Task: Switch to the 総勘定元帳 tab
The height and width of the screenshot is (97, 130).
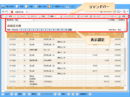Action: [x=19, y=12]
